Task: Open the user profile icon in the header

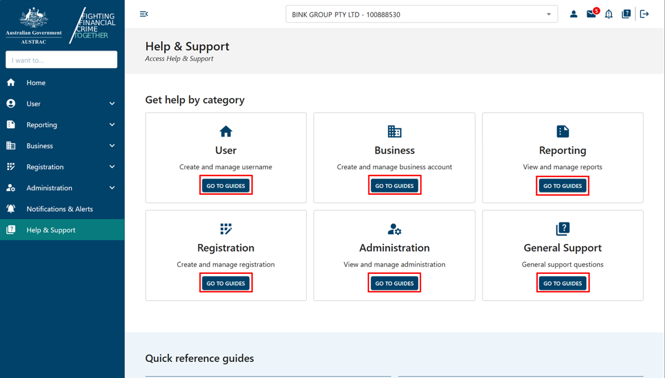Action: pyautogui.click(x=573, y=14)
